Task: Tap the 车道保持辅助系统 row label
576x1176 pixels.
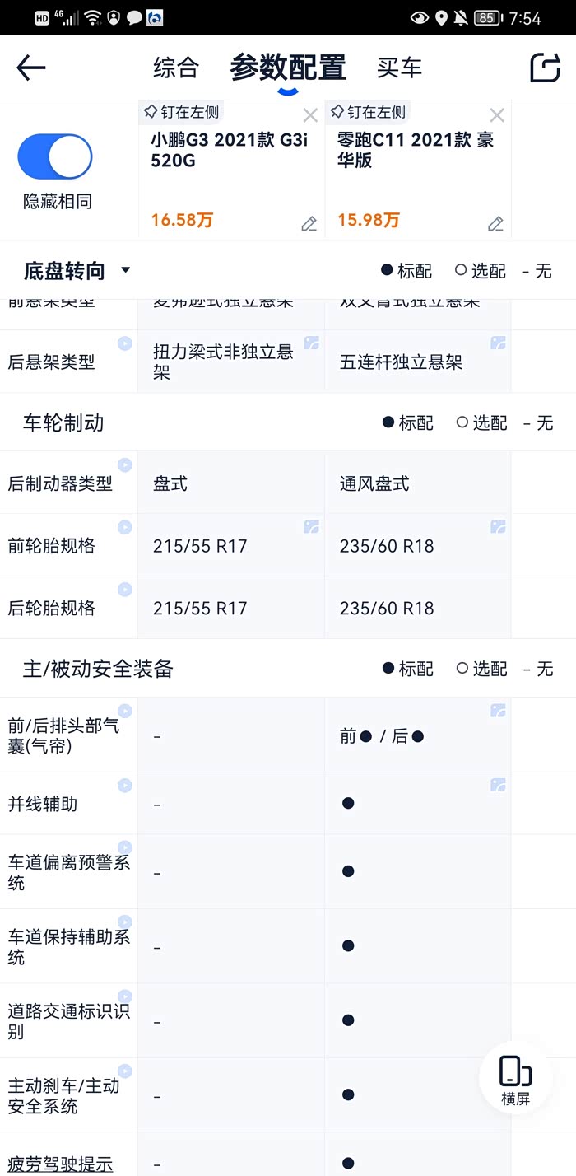Action: coord(68,946)
